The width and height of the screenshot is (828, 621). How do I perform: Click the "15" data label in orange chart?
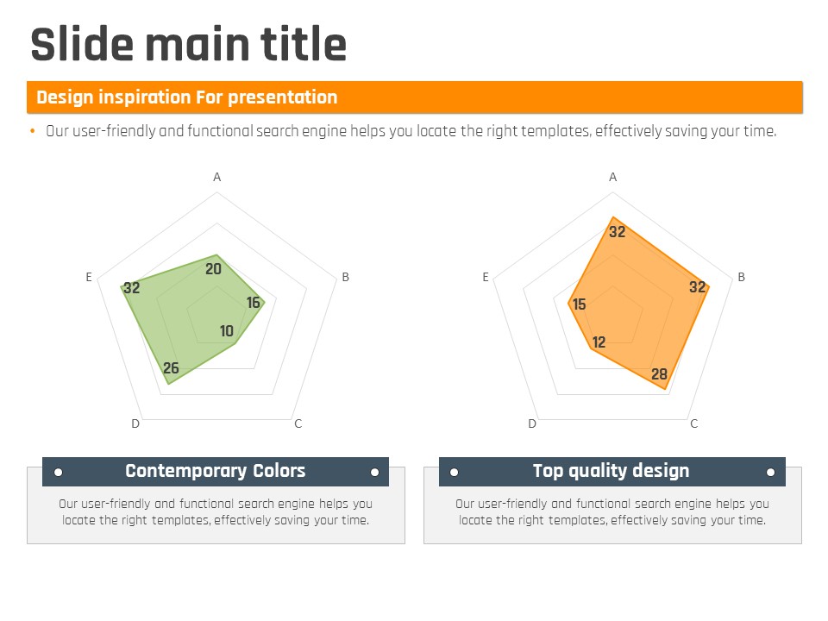point(580,304)
